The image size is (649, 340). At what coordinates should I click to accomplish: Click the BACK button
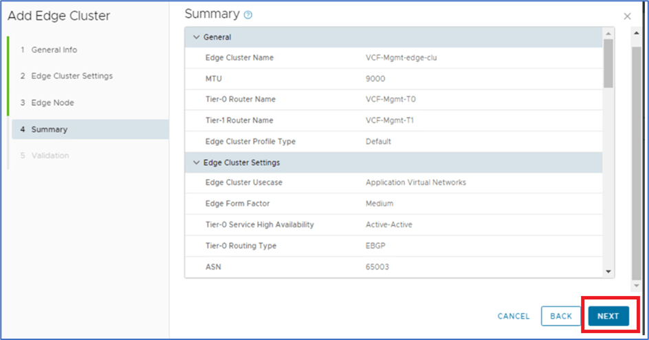[x=561, y=316]
